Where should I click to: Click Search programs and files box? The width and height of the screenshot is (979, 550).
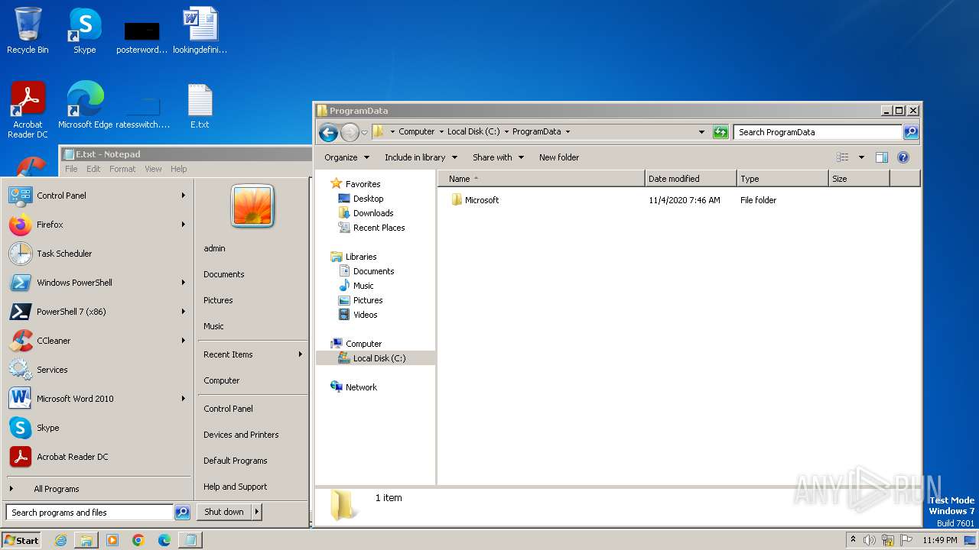89,513
